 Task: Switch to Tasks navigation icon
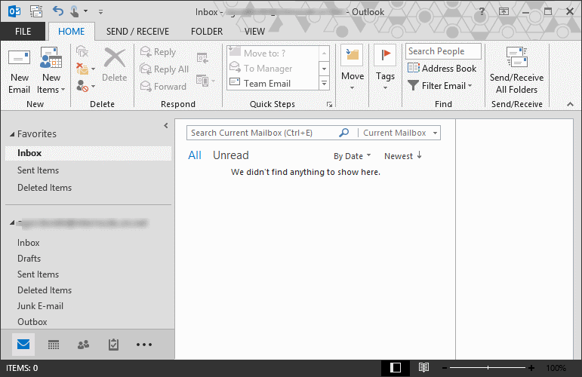pos(113,345)
